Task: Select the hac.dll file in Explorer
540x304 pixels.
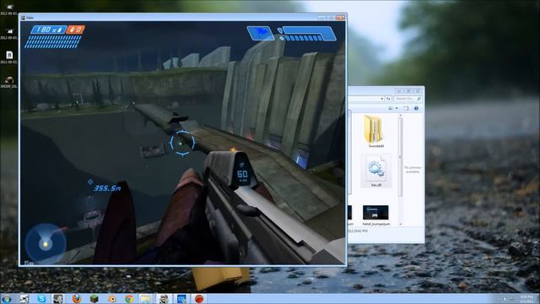Action: [375, 171]
